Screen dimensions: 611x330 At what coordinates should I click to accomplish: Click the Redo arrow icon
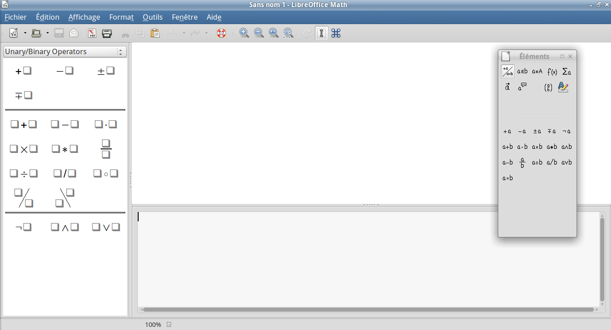click(x=195, y=33)
